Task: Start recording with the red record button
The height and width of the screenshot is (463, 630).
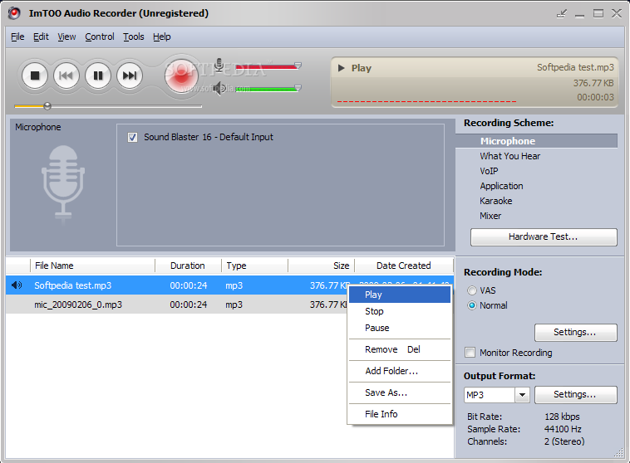Action: pos(181,76)
